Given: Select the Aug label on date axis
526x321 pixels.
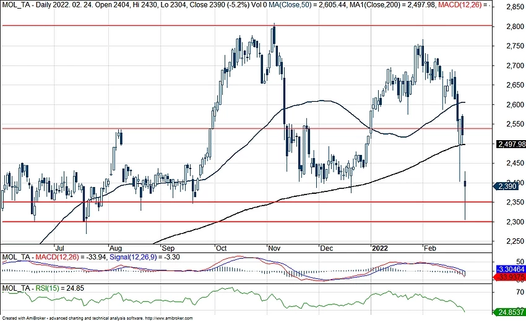Looking at the screenshot, I should tap(115, 248).
